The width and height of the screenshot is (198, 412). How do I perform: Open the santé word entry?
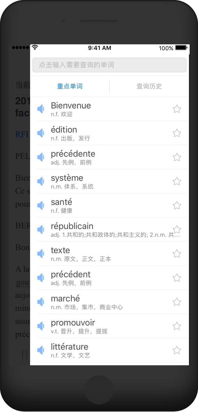click(113, 205)
